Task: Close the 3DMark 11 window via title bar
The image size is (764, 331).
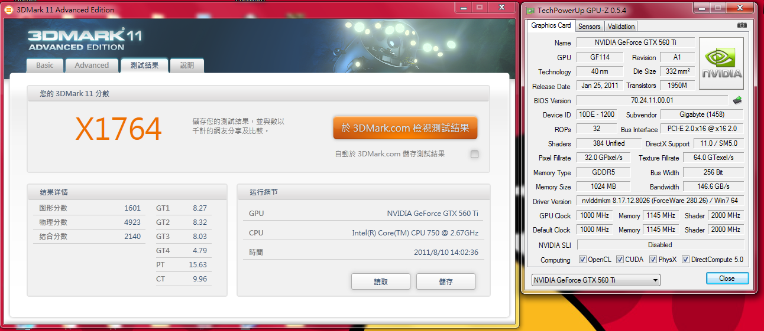Action: 501,7
